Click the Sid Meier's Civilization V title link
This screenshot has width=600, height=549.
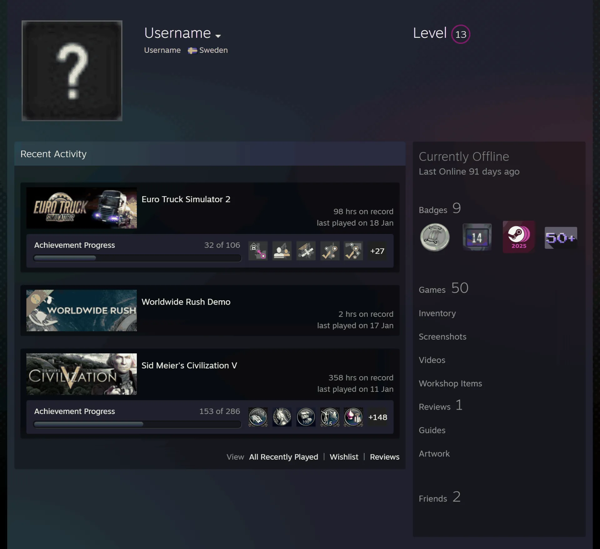coord(189,366)
